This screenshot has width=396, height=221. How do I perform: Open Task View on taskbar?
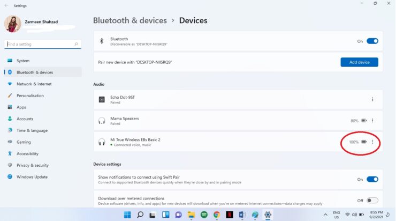click(x=153, y=215)
